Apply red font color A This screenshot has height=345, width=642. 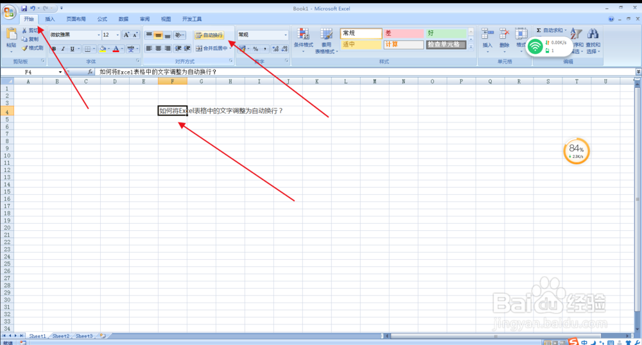pyautogui.click(x=116, y=49)
